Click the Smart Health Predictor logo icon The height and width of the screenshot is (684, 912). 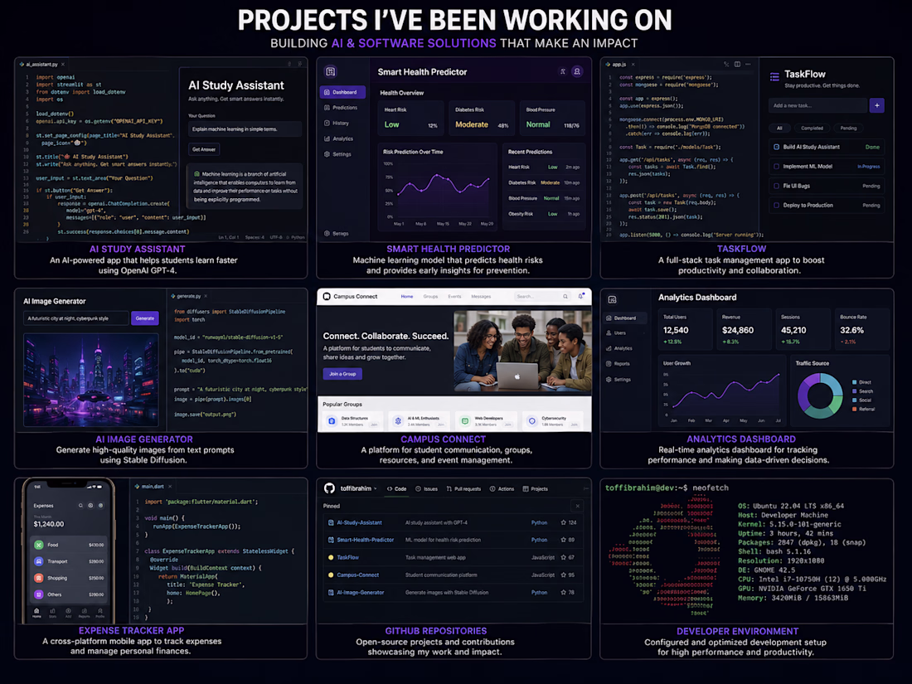coord(330,71)
